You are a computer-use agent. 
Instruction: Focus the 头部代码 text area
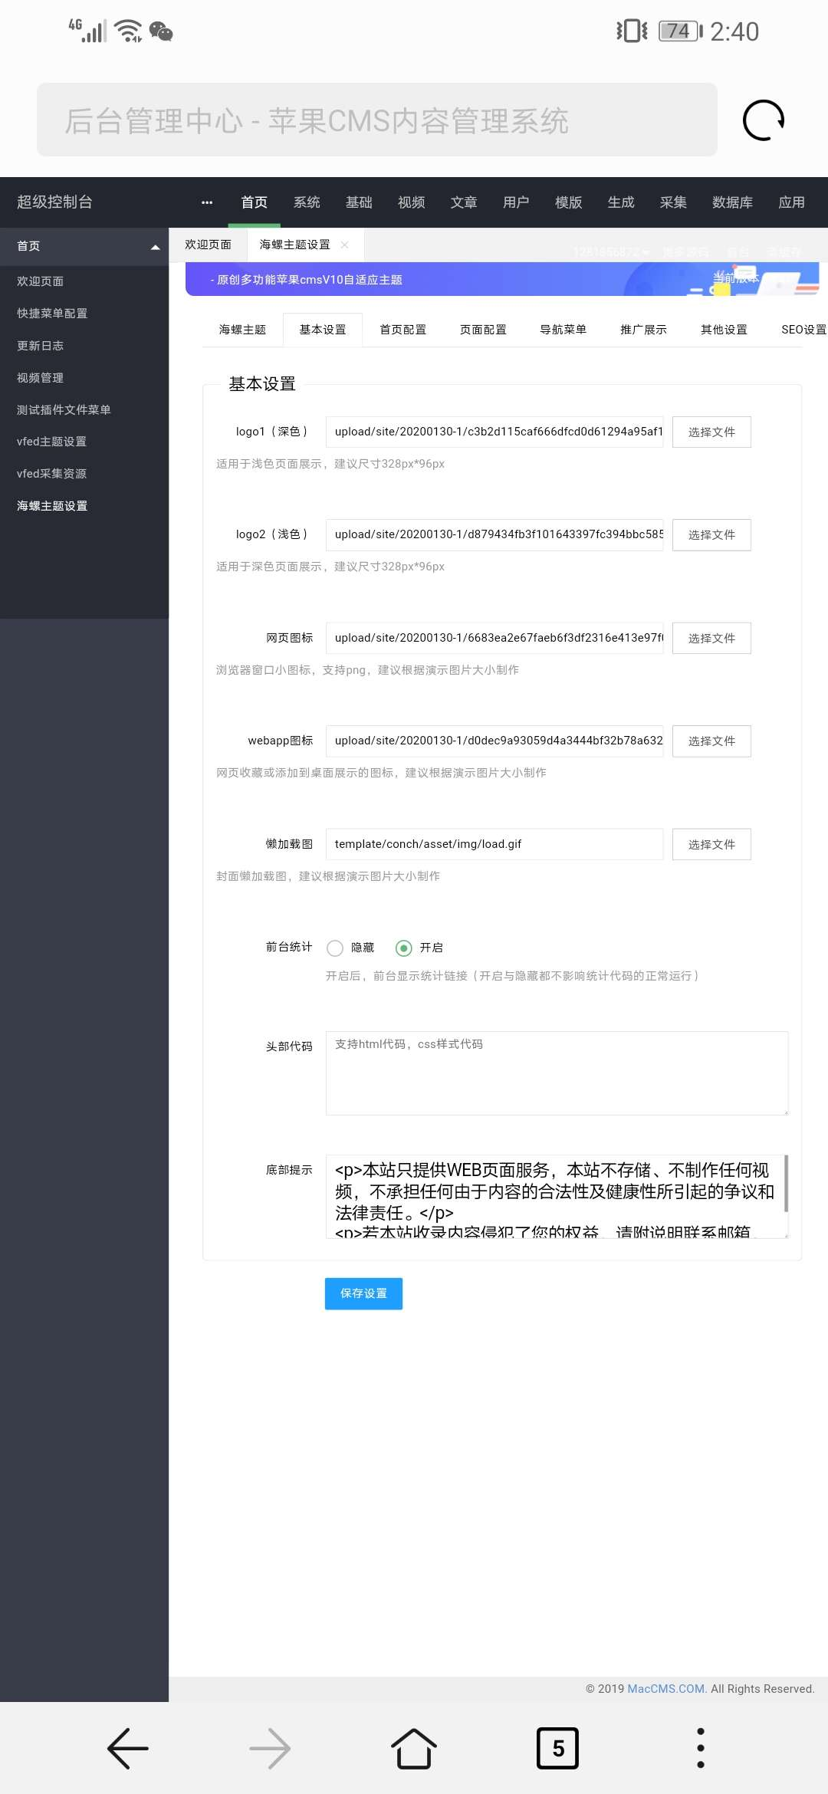pos(557,1073)
